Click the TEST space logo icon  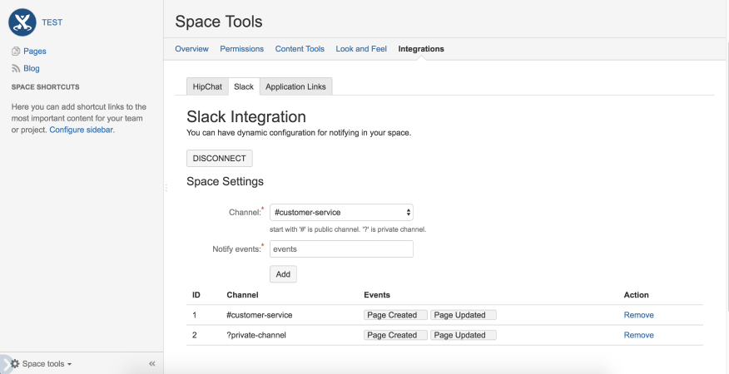coord(22,22)
